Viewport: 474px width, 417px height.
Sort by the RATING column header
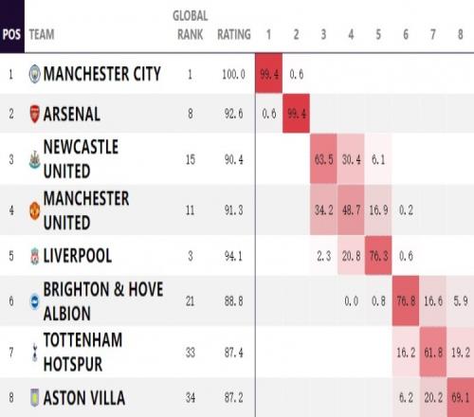click(x=234, y=34)
